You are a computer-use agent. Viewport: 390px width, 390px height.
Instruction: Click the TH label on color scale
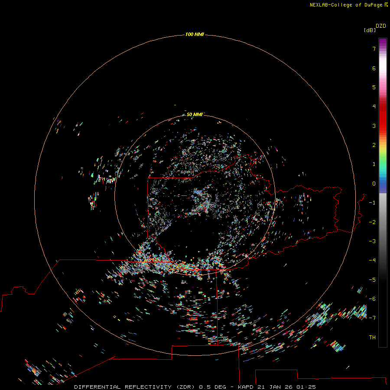(372, 338)
